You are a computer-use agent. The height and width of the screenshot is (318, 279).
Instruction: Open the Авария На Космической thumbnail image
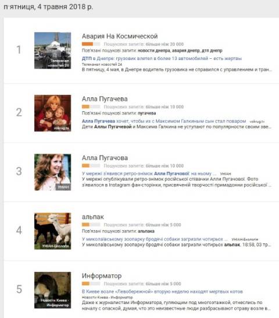click(x=53, y=50)
